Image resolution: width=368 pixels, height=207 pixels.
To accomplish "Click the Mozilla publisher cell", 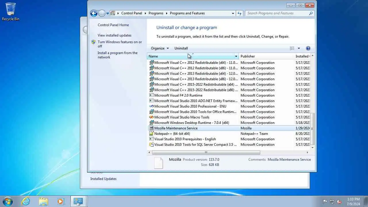I will 246,128.
